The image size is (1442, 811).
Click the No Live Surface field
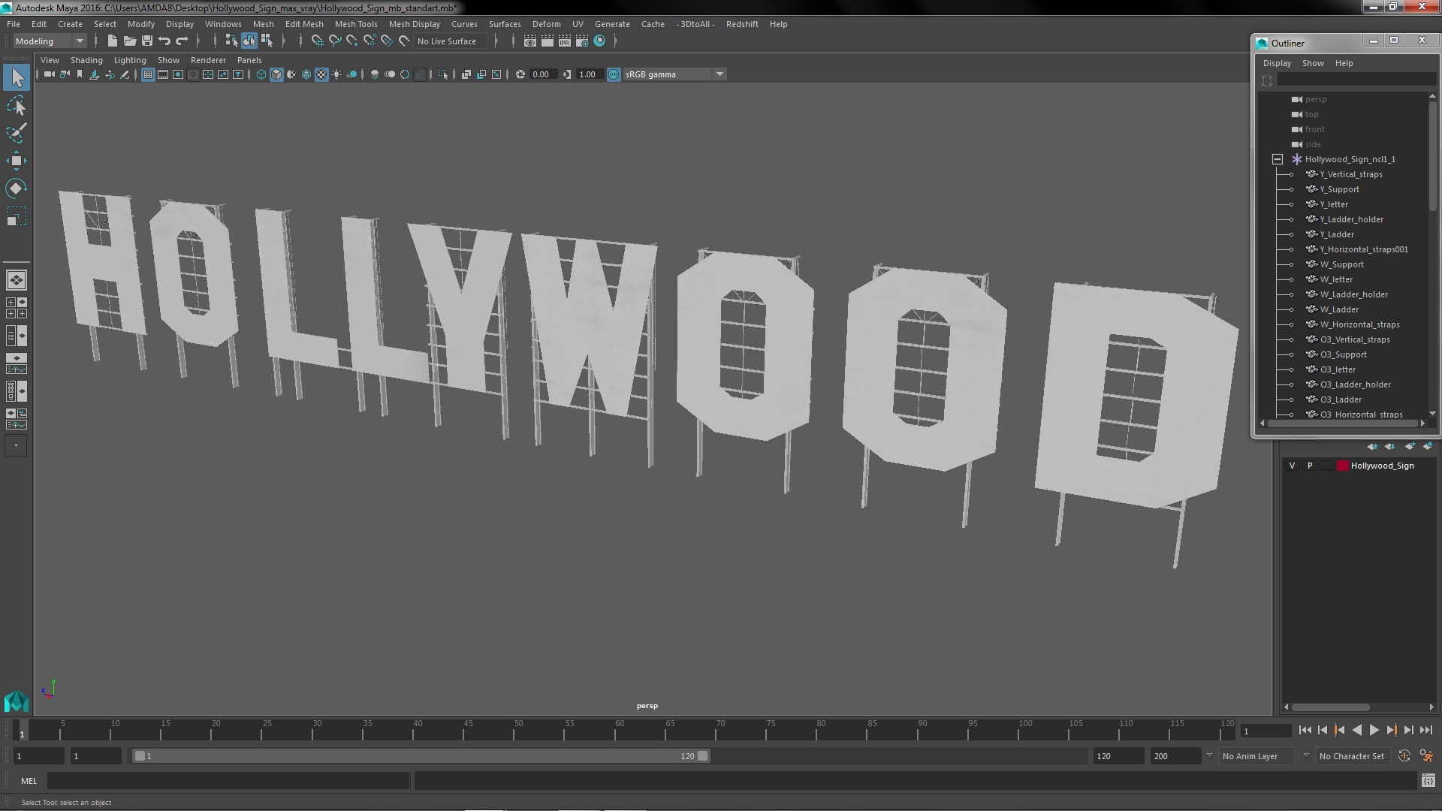(x=449, y=41)
